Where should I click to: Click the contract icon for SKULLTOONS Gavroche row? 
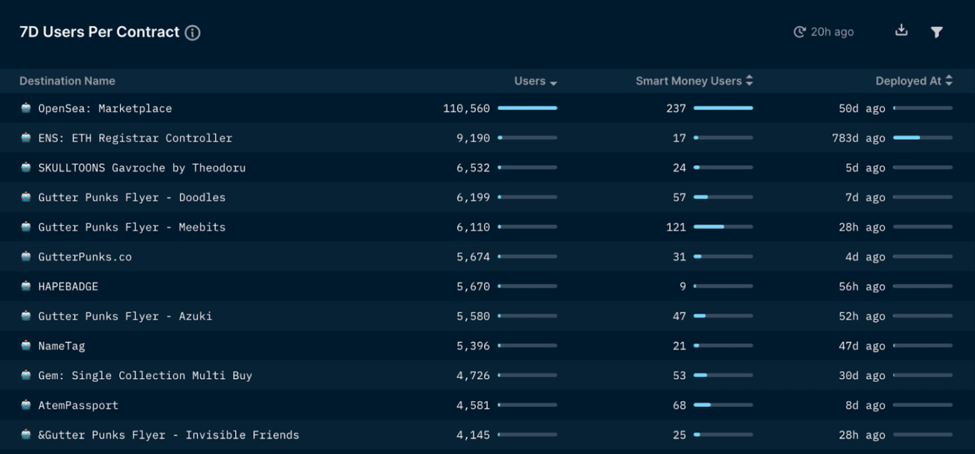[26, 167]
